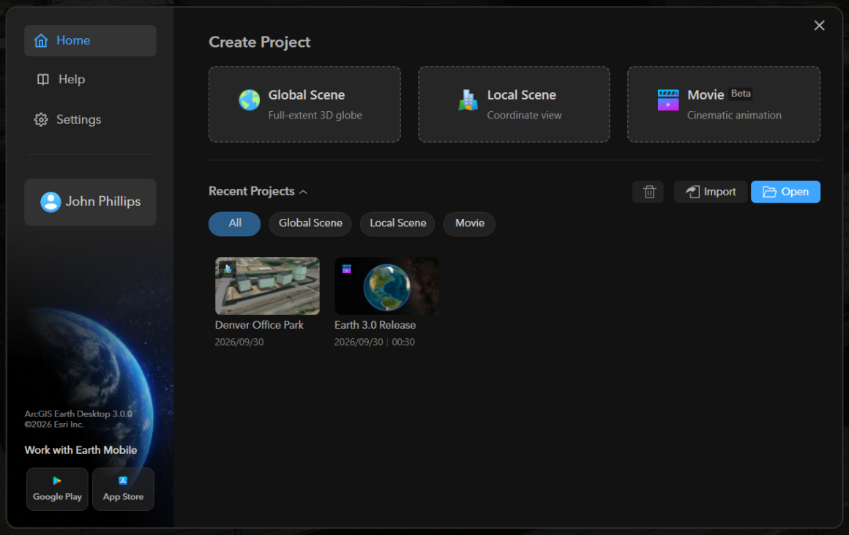Create a new Local Scene project
Image resolution: width=849 pixels, height=535 pixels.
pos(514,105)
